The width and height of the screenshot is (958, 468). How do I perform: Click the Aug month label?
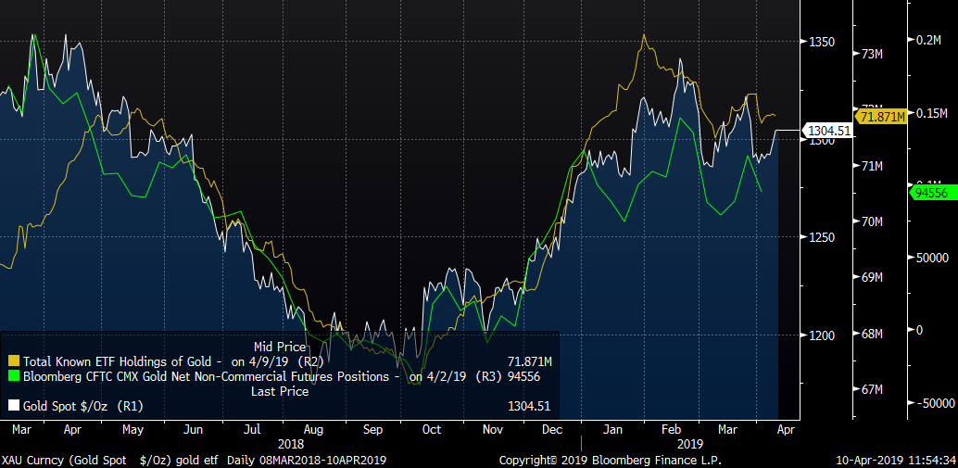coord(313,430)
